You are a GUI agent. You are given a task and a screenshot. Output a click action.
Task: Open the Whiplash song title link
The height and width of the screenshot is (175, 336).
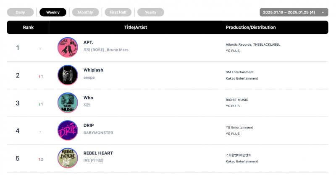click(93, 70)
